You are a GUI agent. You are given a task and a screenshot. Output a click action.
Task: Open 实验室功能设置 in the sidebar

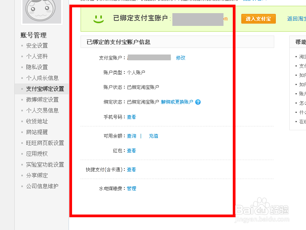[x=45, y=165]
